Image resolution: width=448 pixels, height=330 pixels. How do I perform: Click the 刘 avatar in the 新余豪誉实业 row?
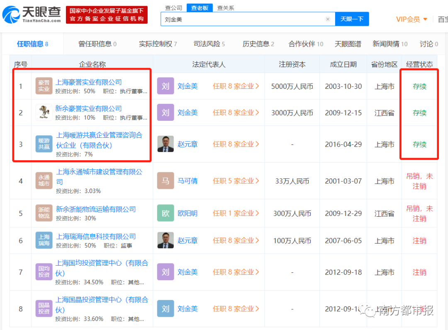[x=166, y=112]
